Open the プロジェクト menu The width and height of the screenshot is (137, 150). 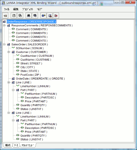coord(28,9)
